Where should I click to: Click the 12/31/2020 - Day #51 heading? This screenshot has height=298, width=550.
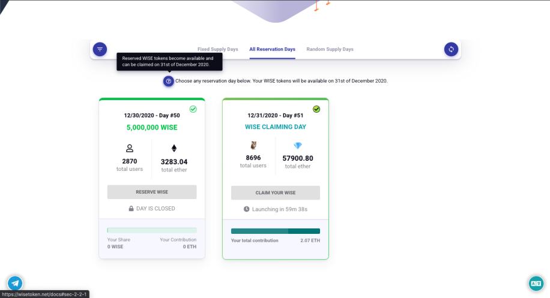[x=276, y=116]
